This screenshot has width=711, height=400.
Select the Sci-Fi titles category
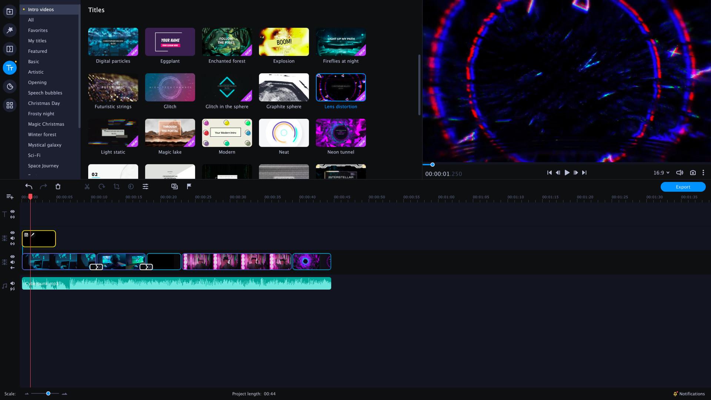point(34,155)
